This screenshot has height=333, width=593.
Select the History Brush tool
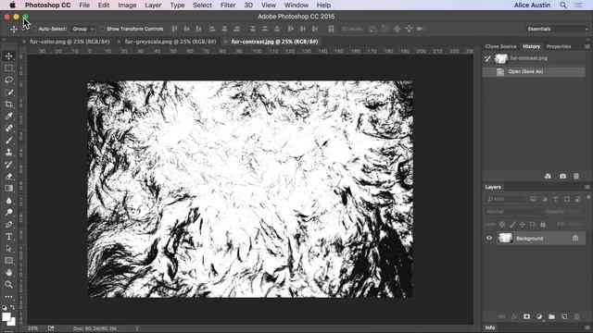pyautogui.click(x=8, y=165)
